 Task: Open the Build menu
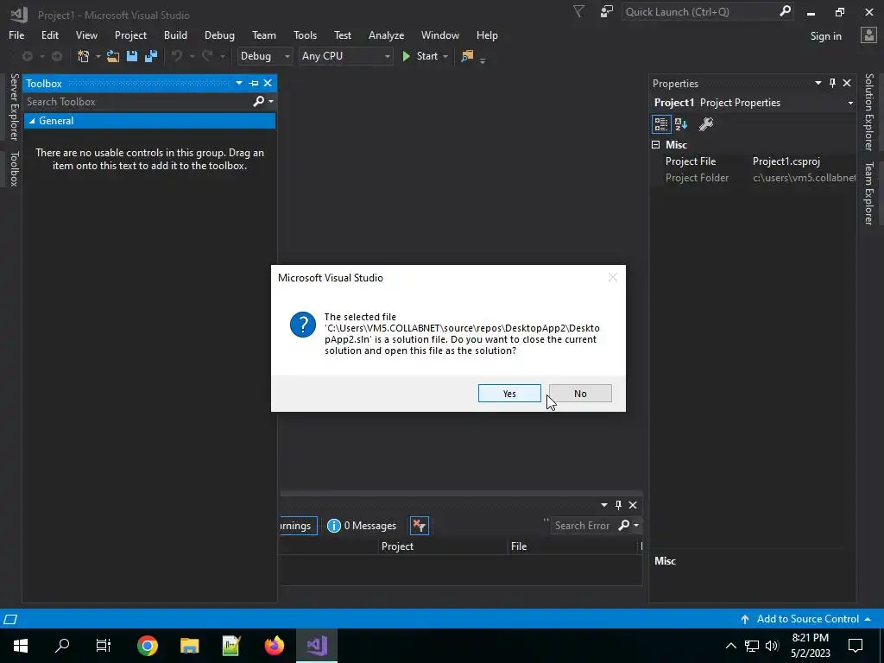pos(175,35)
